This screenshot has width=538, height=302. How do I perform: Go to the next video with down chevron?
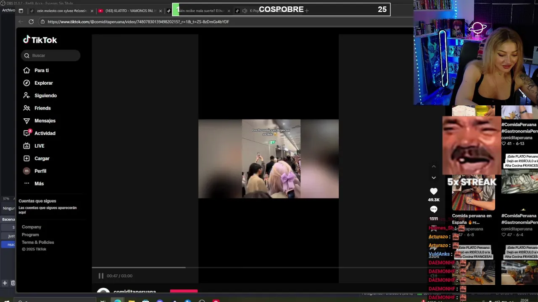pyautogui.click(x=434, y=178)
